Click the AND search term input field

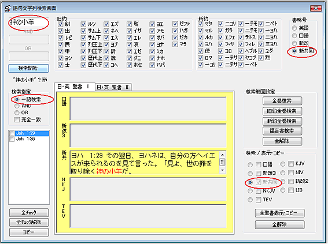pos(29,39)
